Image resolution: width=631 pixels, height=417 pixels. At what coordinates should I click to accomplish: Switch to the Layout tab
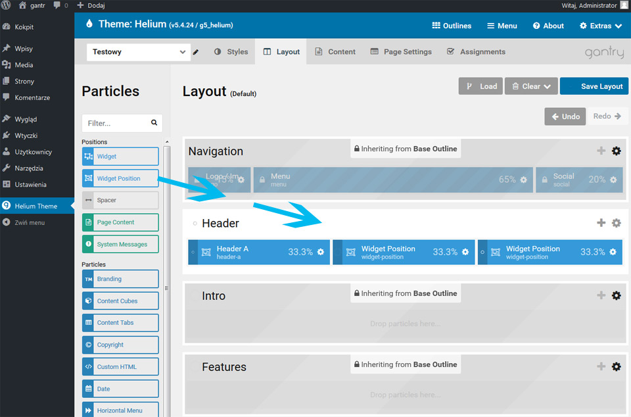coord(281,51)
